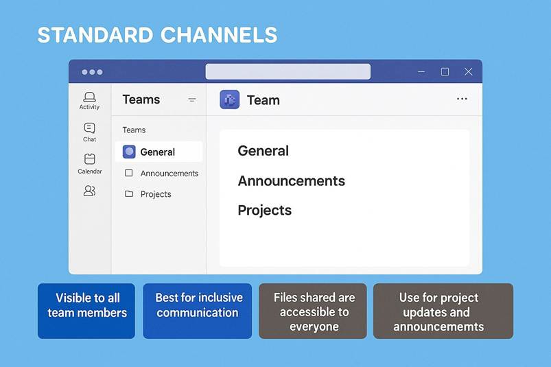Click the Projects folder icon
Image resolution: width=551 pixels, height=367 pixels.
(x=128, y=194)
